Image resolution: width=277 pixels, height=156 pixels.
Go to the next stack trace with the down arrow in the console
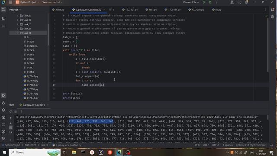pos(10,123)
